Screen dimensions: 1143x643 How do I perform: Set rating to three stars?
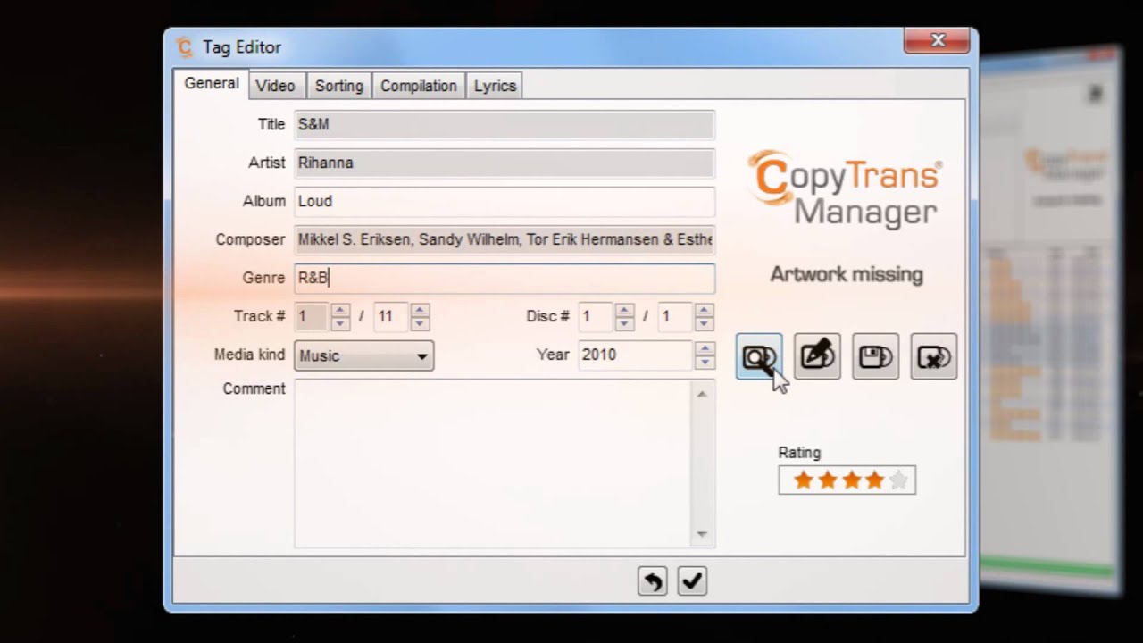click(851, 480)
